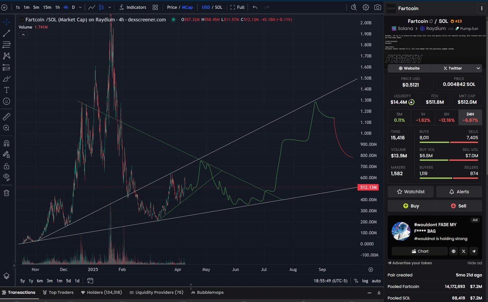
Task: Switch chart to MCap mode
Action: pos(187,7)
